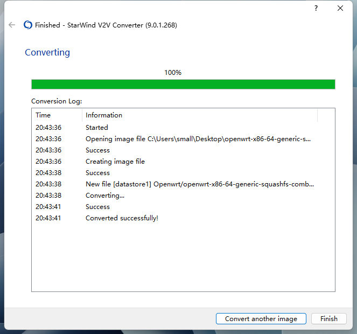The height and width of the screenshot is (334, 357).
Task: Click the green conversion progress bar
Action: click(183, 84)
